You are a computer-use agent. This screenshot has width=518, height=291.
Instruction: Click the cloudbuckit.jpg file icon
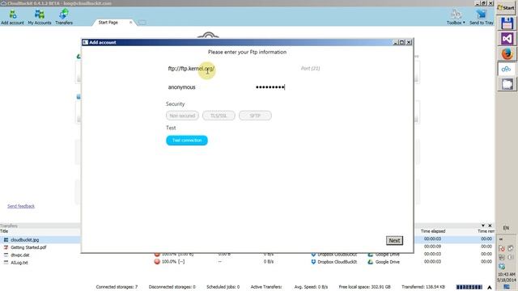6,240
